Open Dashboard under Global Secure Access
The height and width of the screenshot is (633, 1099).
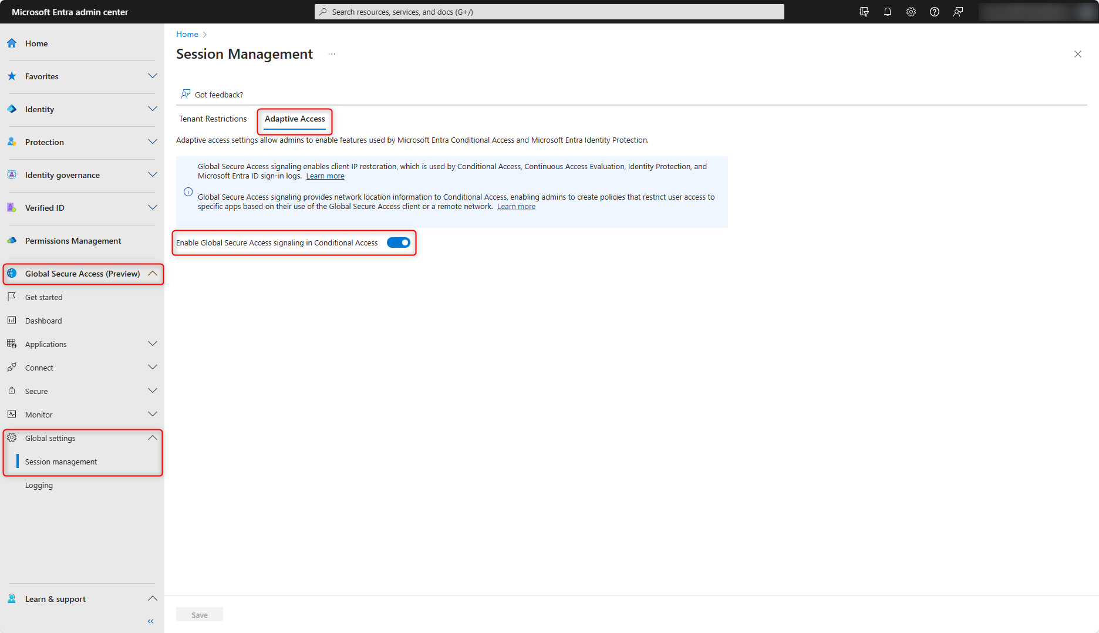(43, 320)
